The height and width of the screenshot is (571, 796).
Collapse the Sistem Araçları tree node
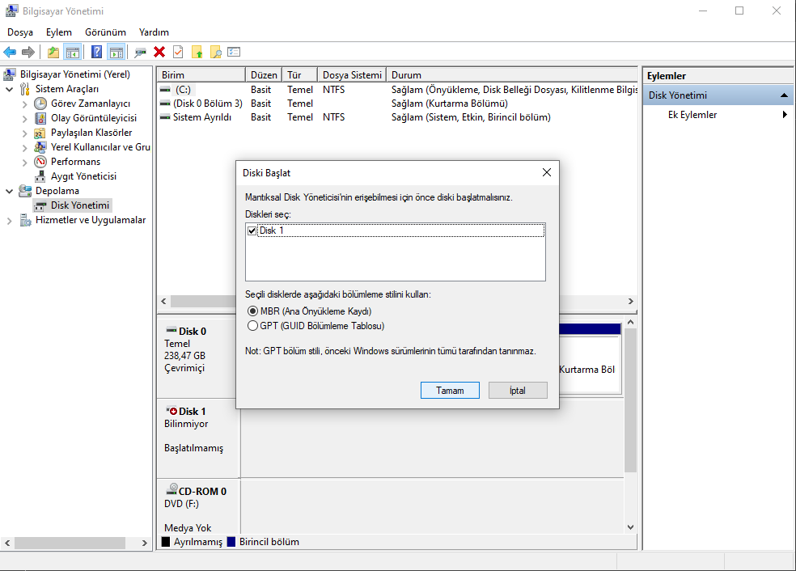pos(9,89)
